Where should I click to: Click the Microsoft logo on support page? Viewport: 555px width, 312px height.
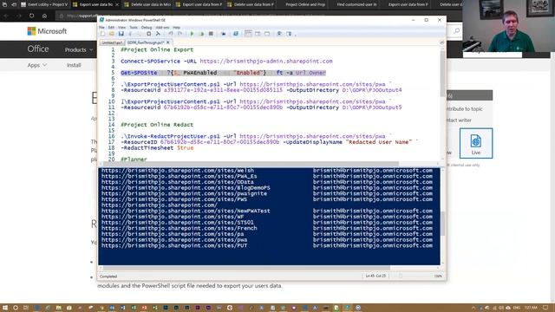47,31
